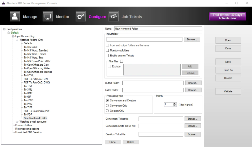This screenshot has height=147, width=252.
Task: Click the Input folder path field
Action: click(144, 39)
